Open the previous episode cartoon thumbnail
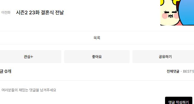Image resolution: width=194 pixels, height=104 pixels. (x=177, y=13)
